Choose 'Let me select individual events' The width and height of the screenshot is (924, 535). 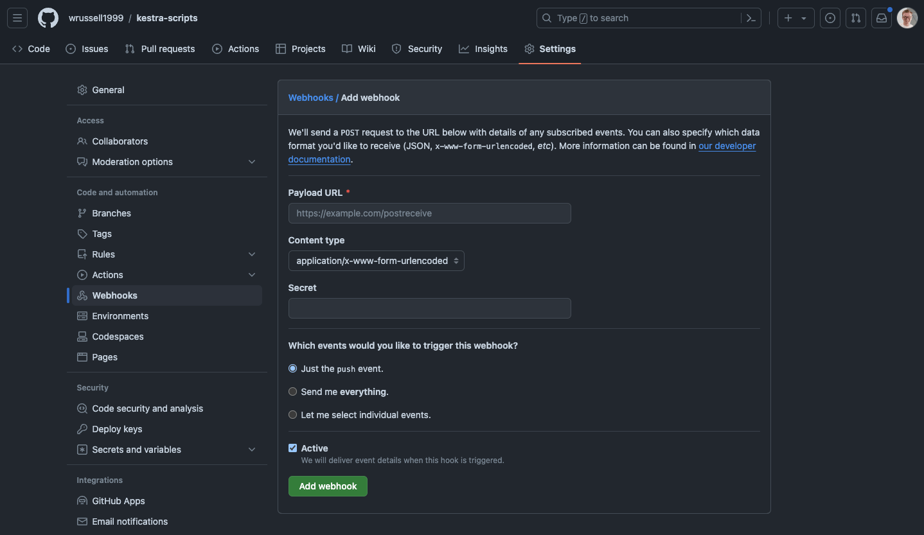[292, 414]
